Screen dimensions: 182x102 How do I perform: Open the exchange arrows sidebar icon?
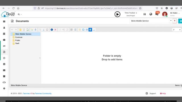tap(4, 46)
